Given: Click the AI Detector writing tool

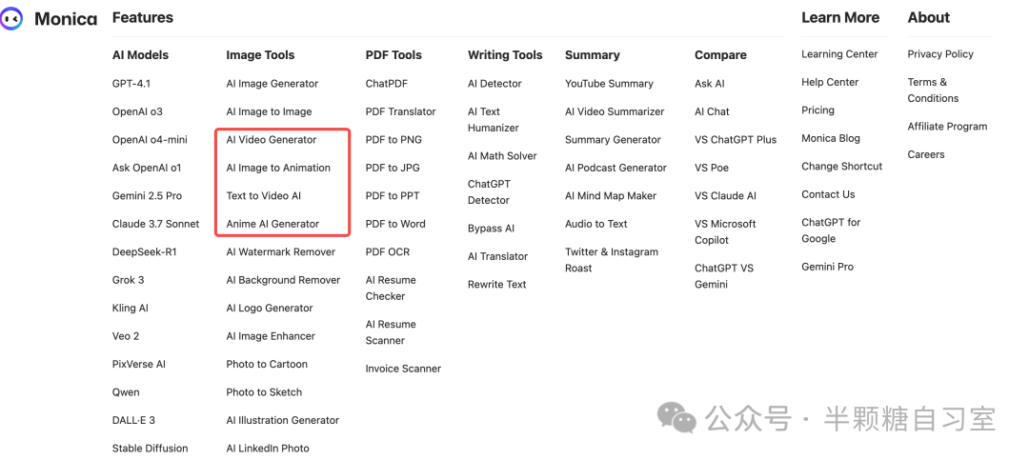Looking at the screenshot, I should (494, 84).
